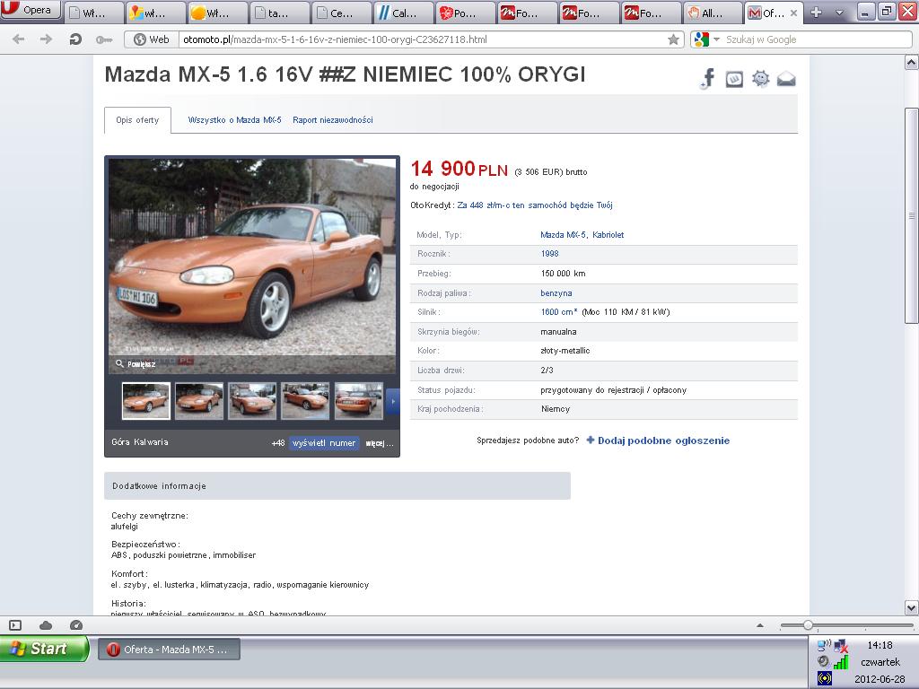Select the fifth car thumbnail, rear view
This screenshot has height=689, width=919.
point(359,401)
